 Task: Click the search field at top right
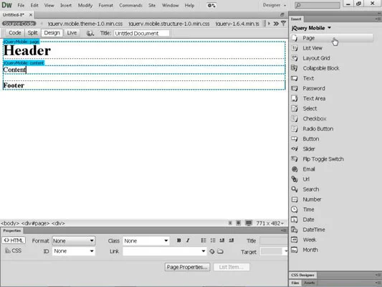pyautogui.click(x=317, y=5)
